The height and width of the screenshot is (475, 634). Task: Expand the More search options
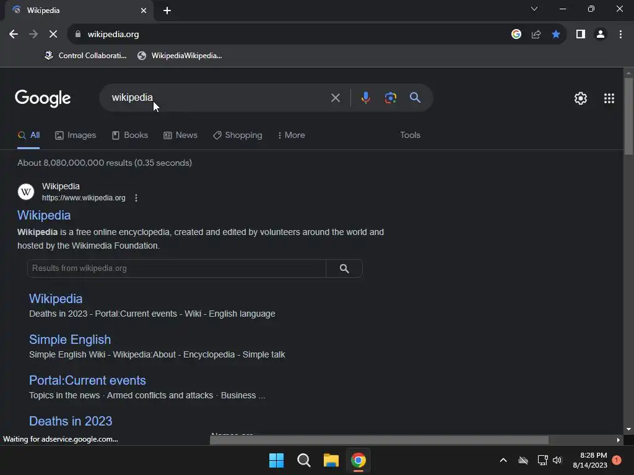tap(291, 135)
